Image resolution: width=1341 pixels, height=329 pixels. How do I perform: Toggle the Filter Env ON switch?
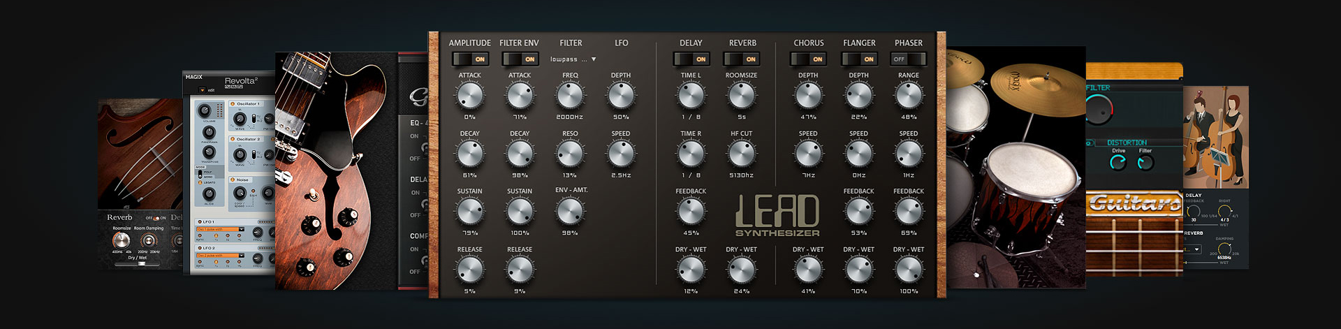[x=520, y=59]
